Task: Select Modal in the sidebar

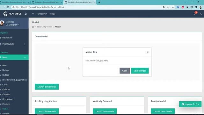Action: (5, 109)
